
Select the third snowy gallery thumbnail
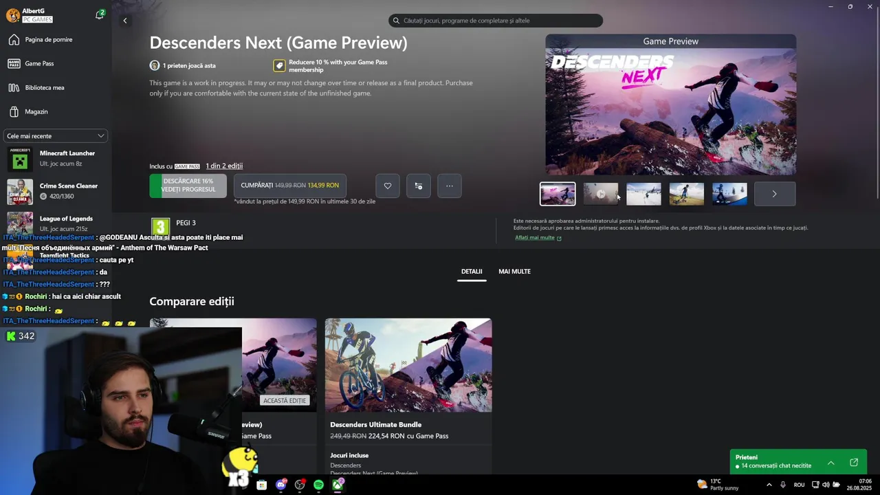(x=643, y=194)
